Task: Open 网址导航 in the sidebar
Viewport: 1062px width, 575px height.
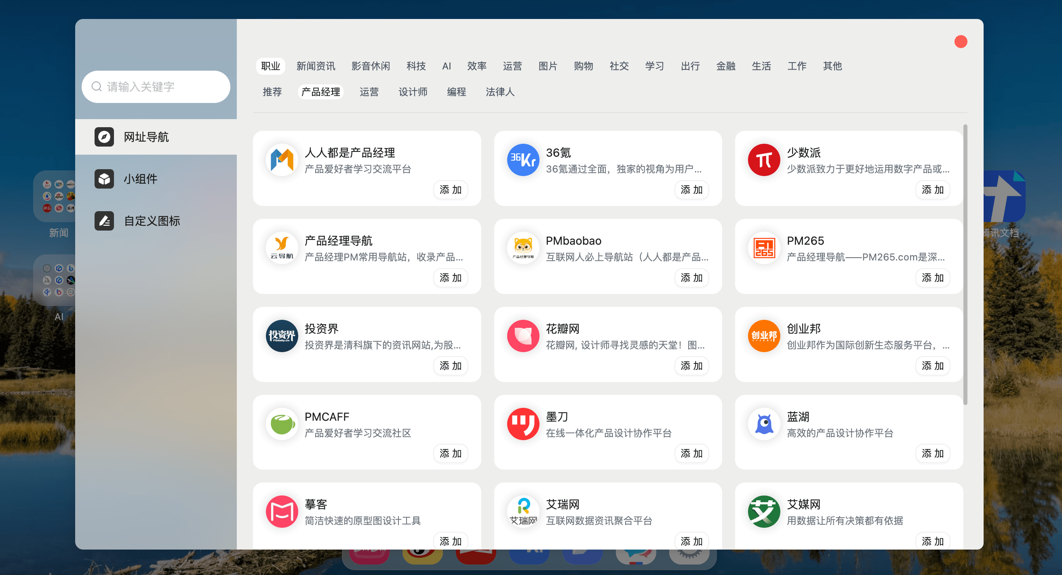Action: click(156, 137)
